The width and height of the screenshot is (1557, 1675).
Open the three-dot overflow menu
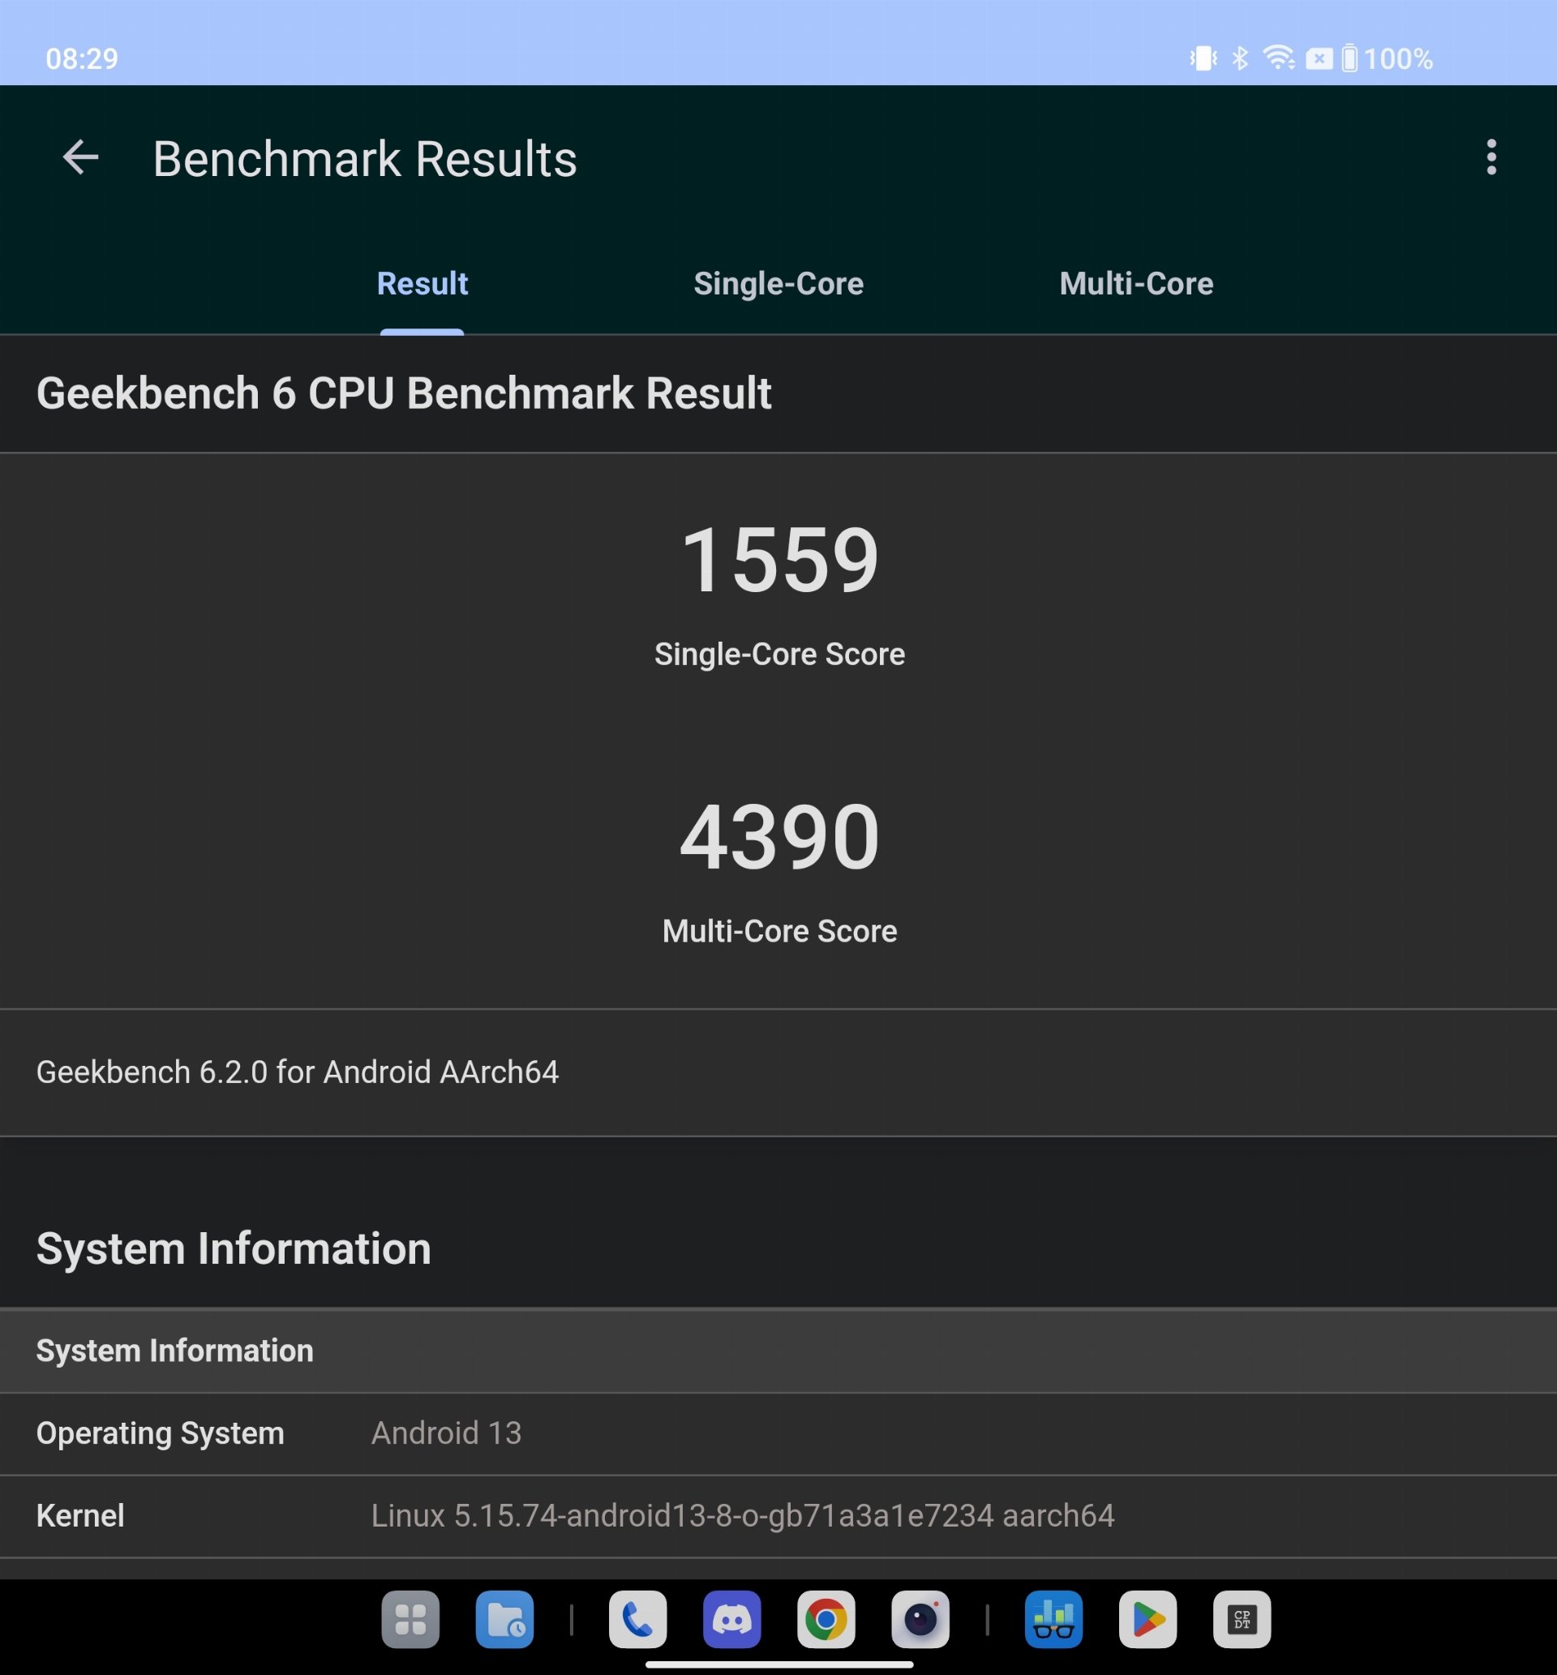1491,157
